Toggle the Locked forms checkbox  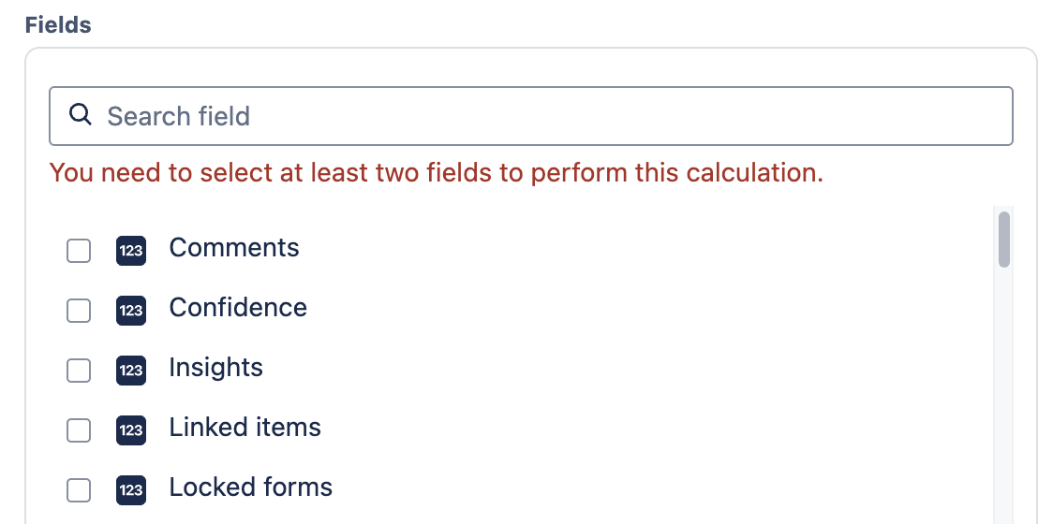[x=79, y=490]
